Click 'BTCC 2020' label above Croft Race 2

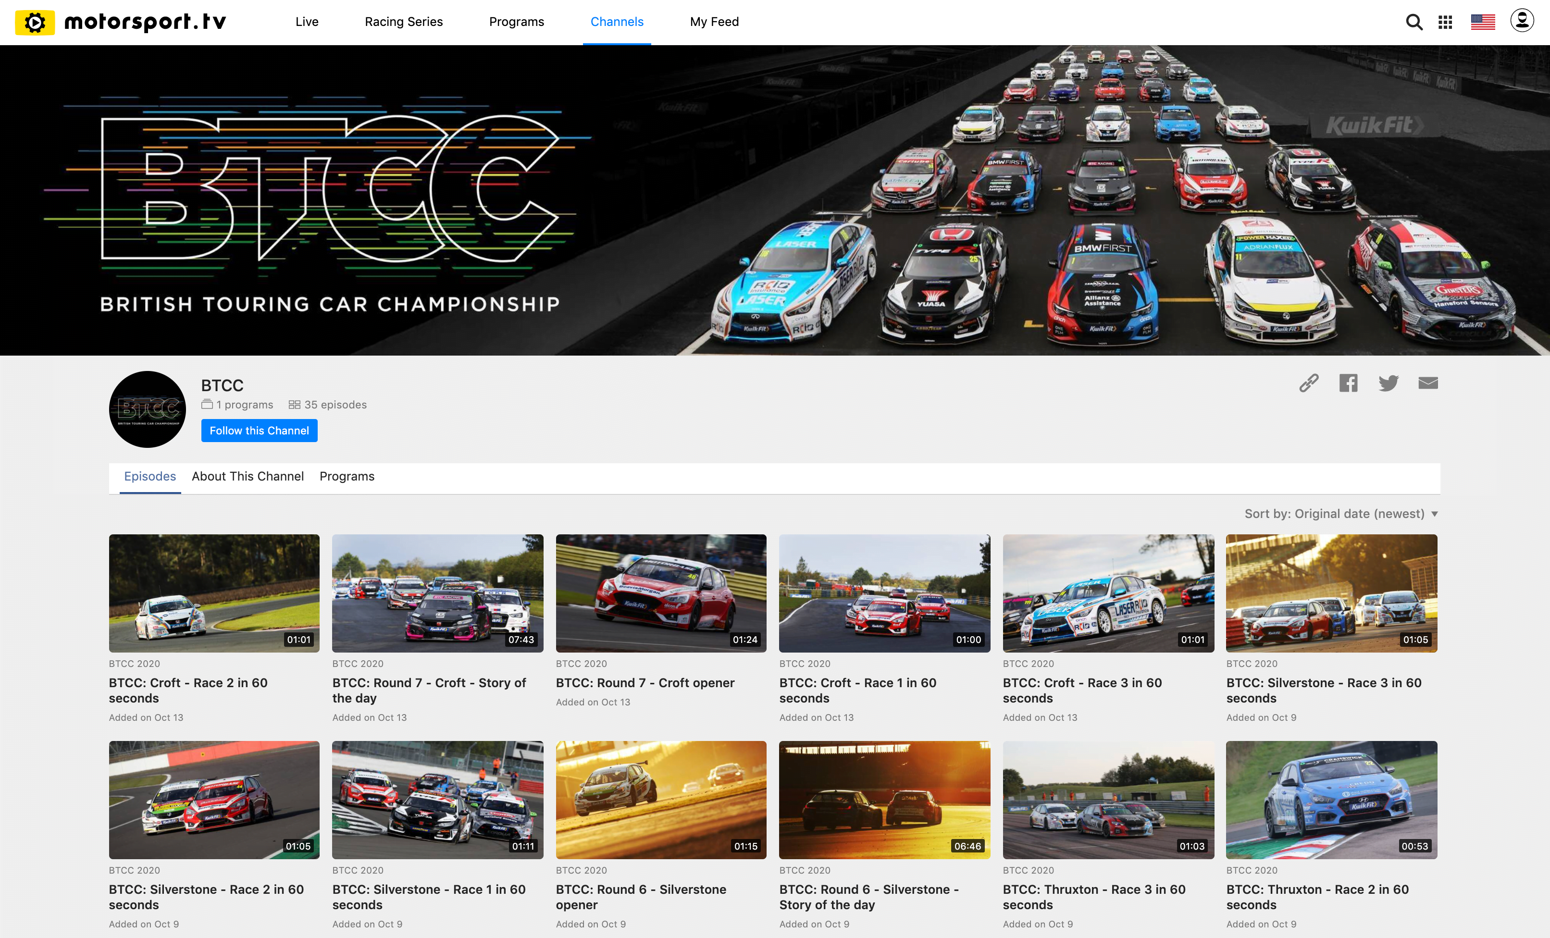pyautogui.click(x=135, y=664)
